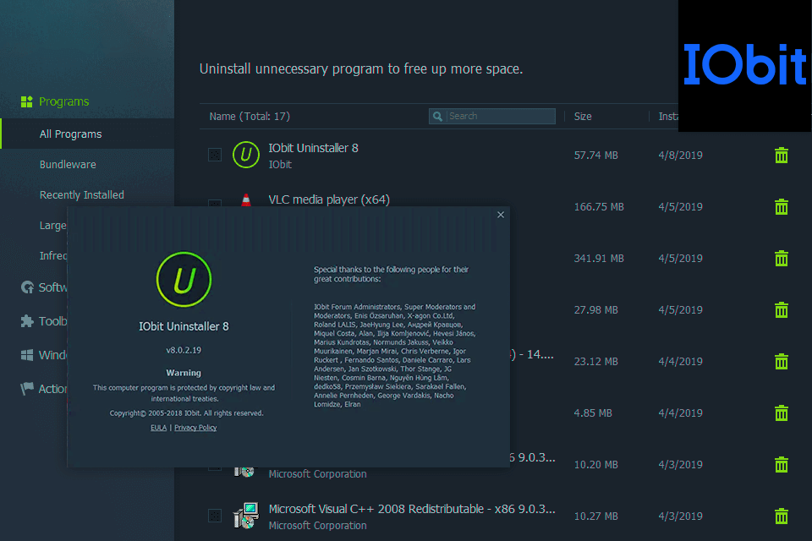Click the Visual C++ 2008 x86 installer icon

(x=246, y=516)
